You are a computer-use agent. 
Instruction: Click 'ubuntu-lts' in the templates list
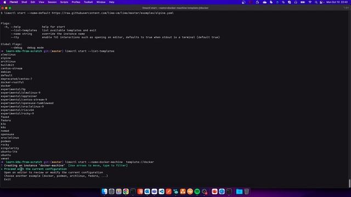tap(9, 152)
